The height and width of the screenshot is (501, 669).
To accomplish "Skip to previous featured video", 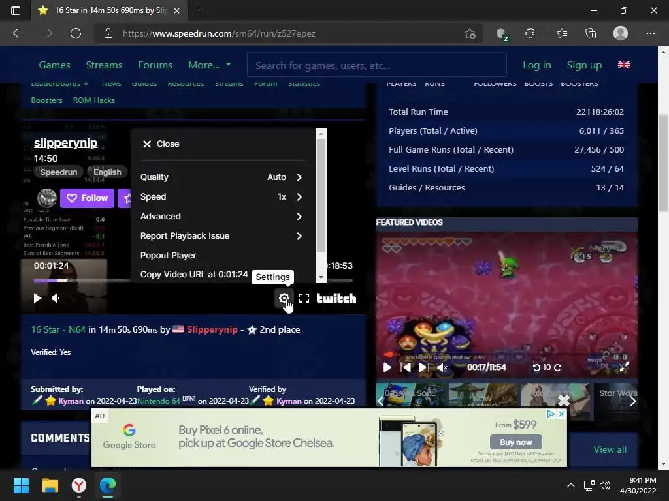I will [x=406, y=367].
